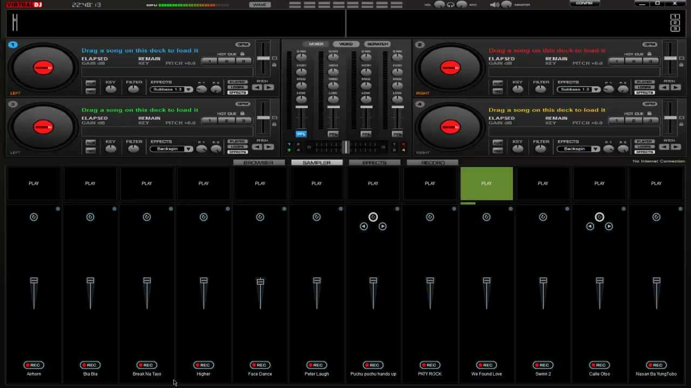Click deck 3 hot cue lock icon
Screen dimensions: 691x388
(242, 113)
